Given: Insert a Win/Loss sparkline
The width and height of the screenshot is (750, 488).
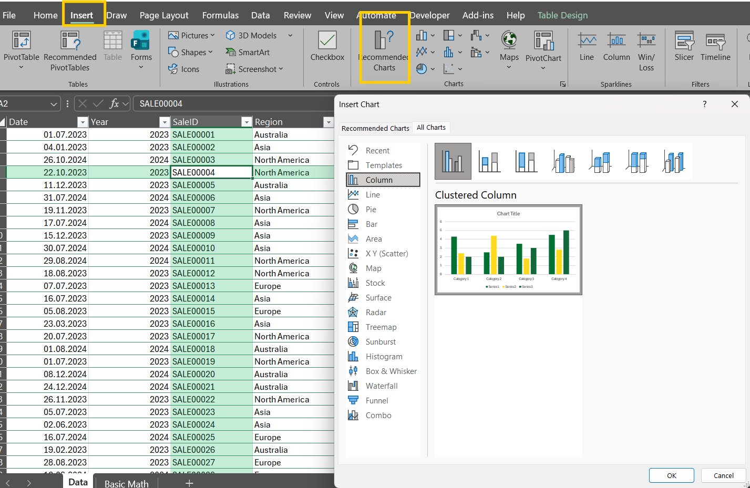Looking at the screenshot, I should tap(646, 51).
